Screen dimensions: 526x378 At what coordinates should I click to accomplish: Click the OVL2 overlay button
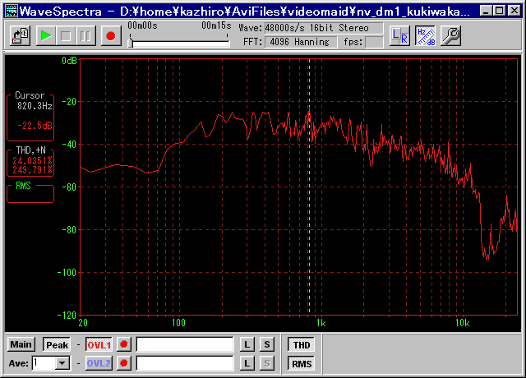pos(99,363)
